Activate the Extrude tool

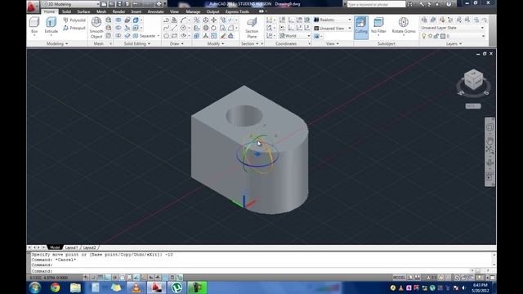point(51,26)
